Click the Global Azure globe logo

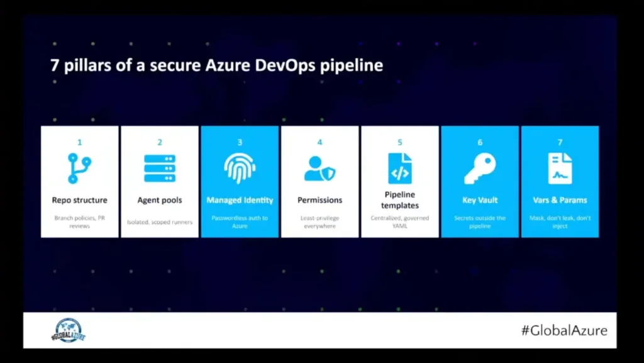point(67,330)
